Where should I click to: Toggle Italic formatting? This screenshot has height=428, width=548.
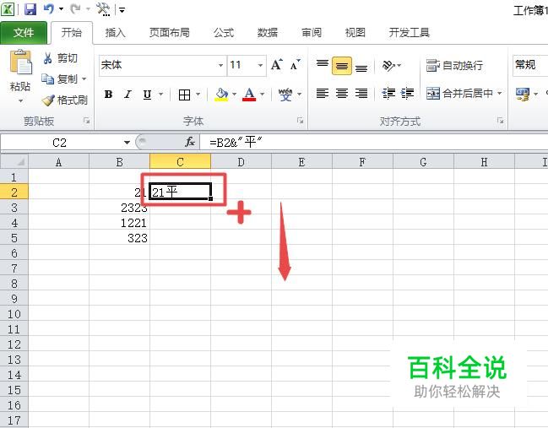point(128,95)
